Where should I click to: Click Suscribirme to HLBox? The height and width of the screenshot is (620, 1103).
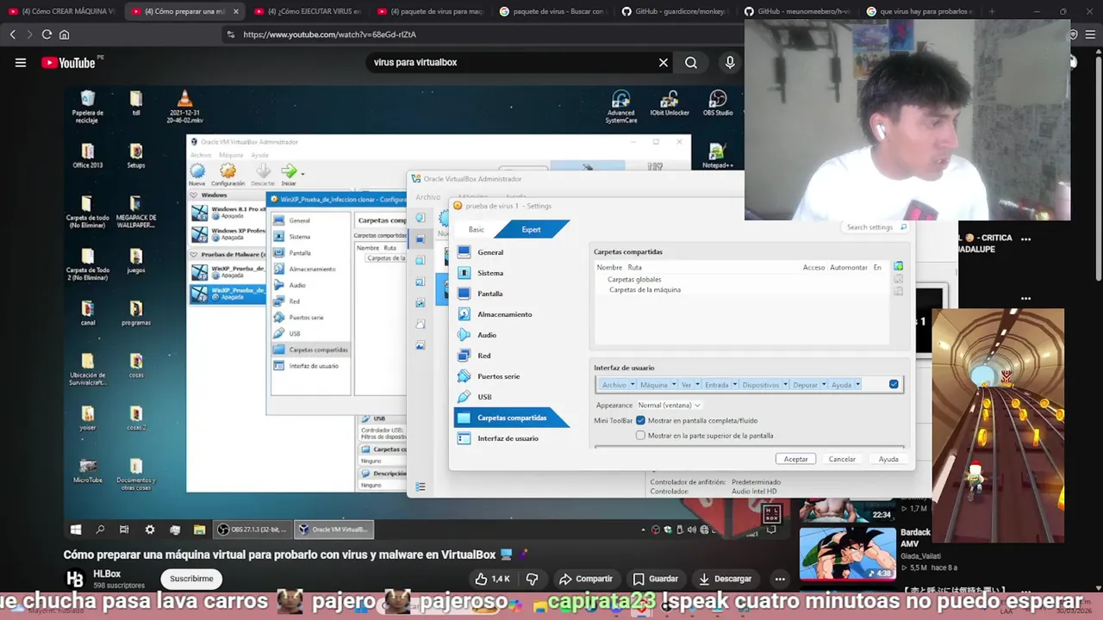(191, 579)
